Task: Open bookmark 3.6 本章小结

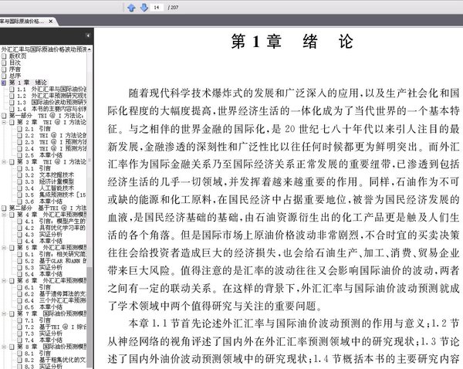Action: (44, 201)
